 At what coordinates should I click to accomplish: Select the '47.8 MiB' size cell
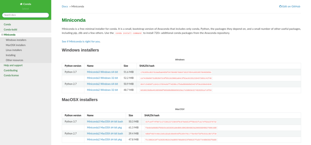pos(134,140)
